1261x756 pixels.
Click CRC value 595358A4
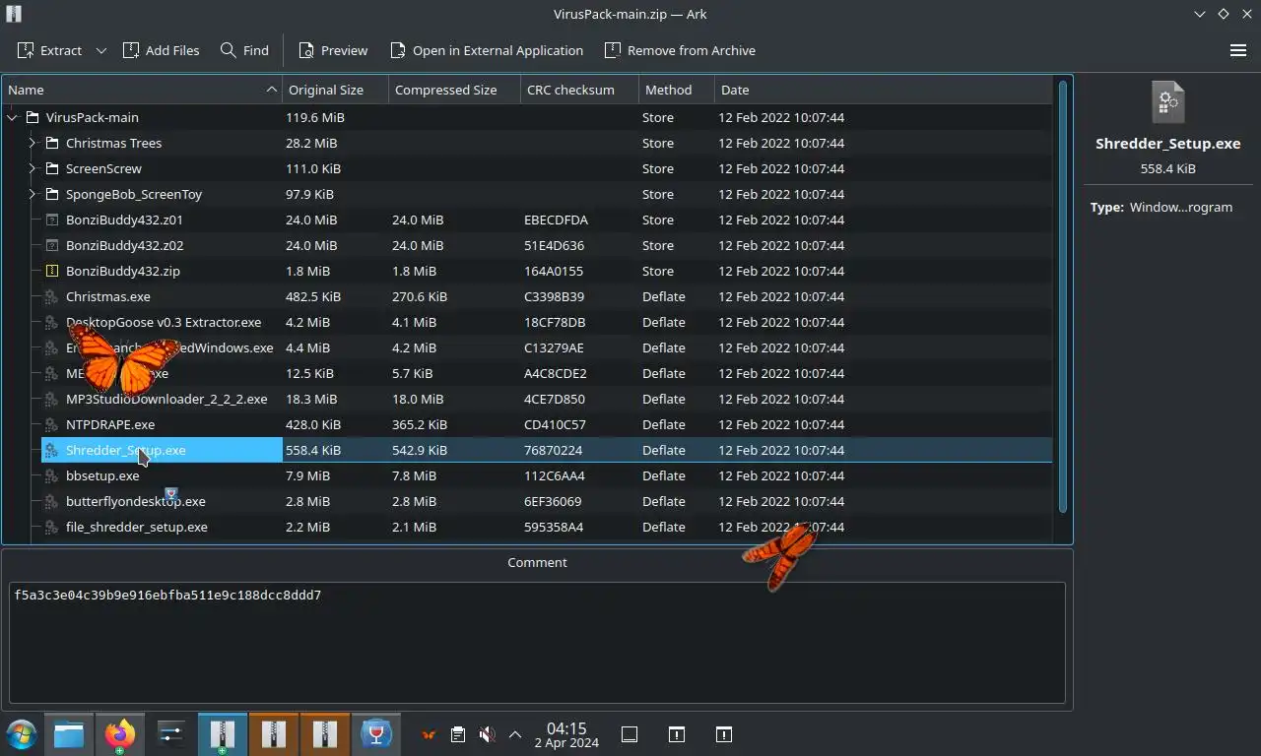554,527
